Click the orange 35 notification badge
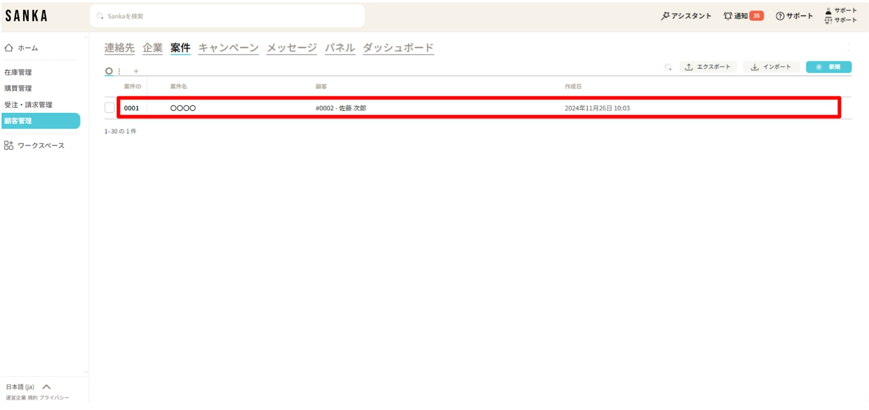 pyautogui.click(x=757, y=16)
